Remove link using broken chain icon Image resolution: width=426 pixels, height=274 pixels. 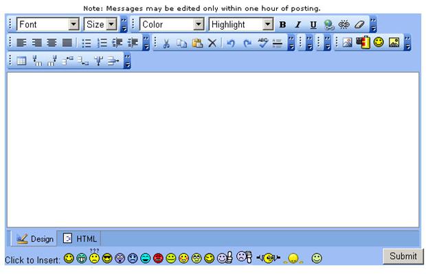[344, 25]
